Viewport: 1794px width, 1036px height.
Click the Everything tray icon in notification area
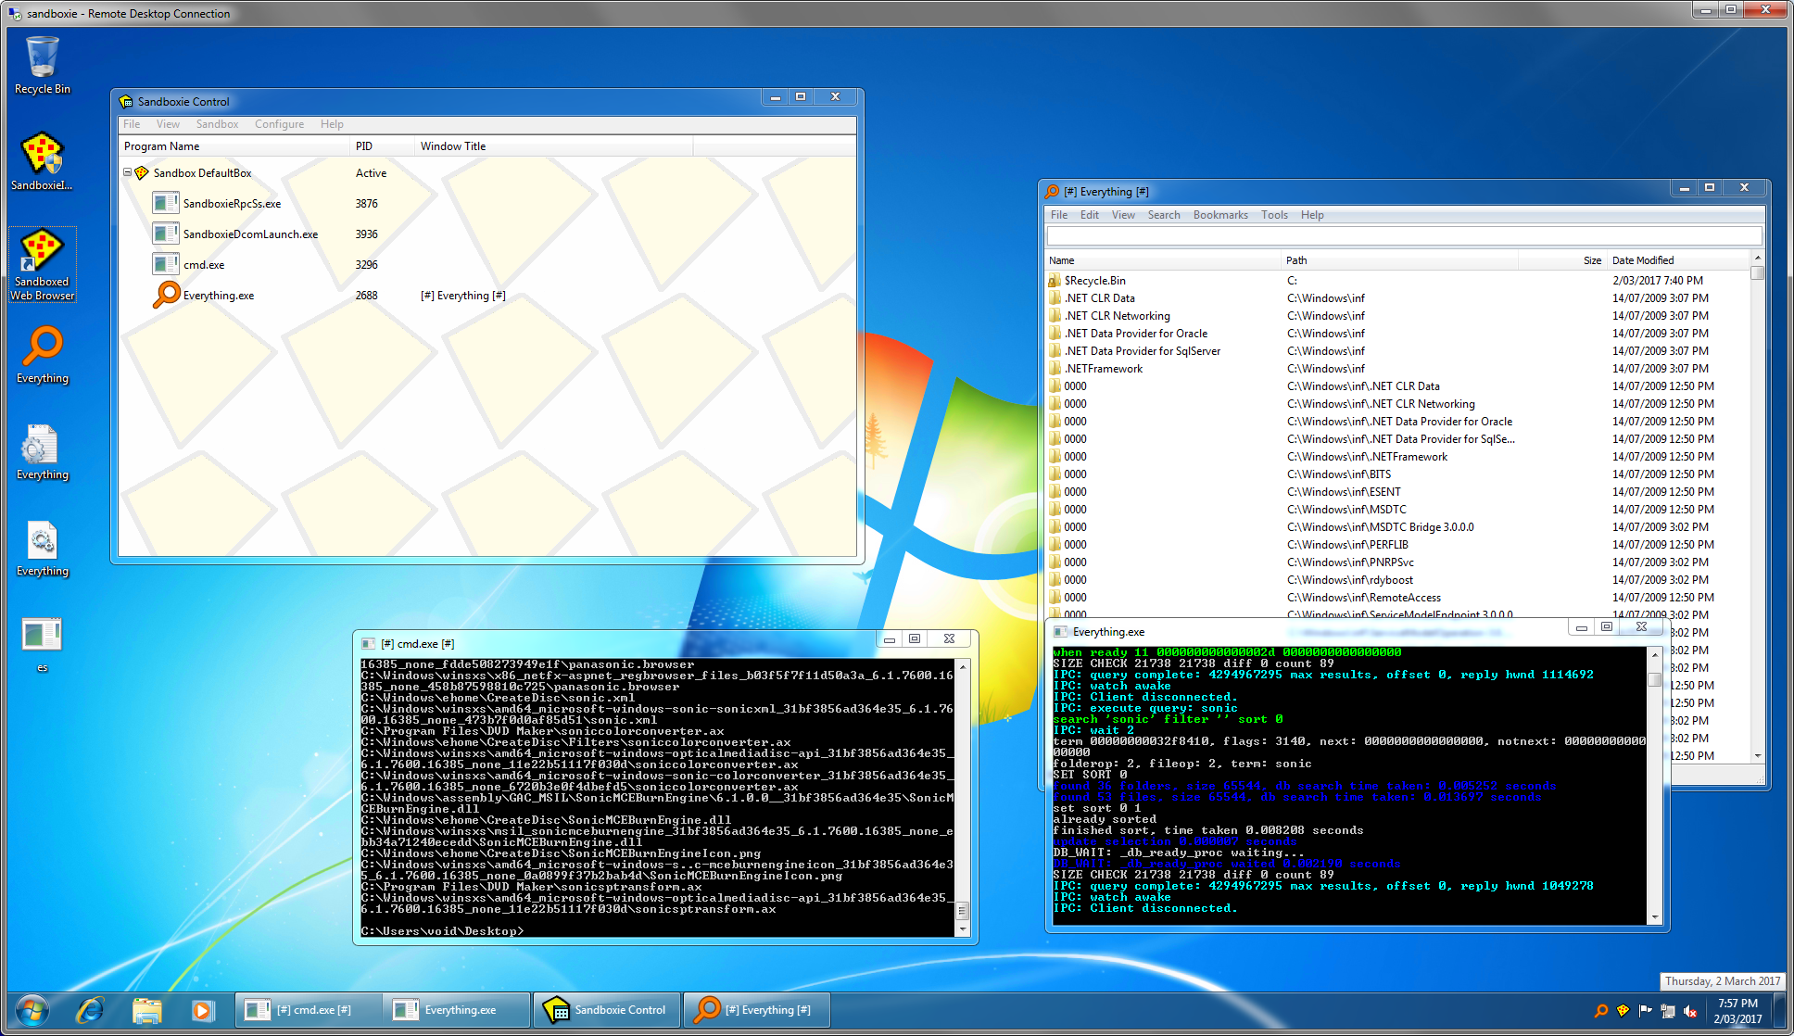pyautogui.click(x=1600, y=1011)
